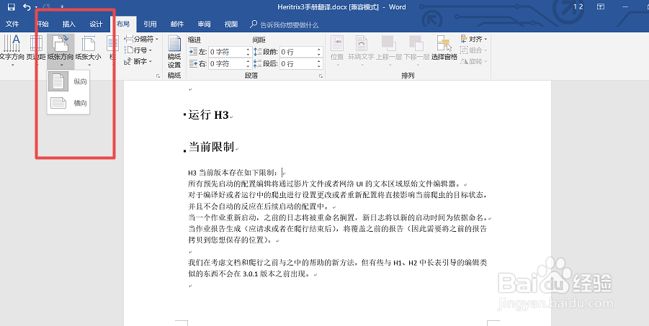
Task: Open the 选择窗格 (Selection Pane)
Action: (444, 49)
